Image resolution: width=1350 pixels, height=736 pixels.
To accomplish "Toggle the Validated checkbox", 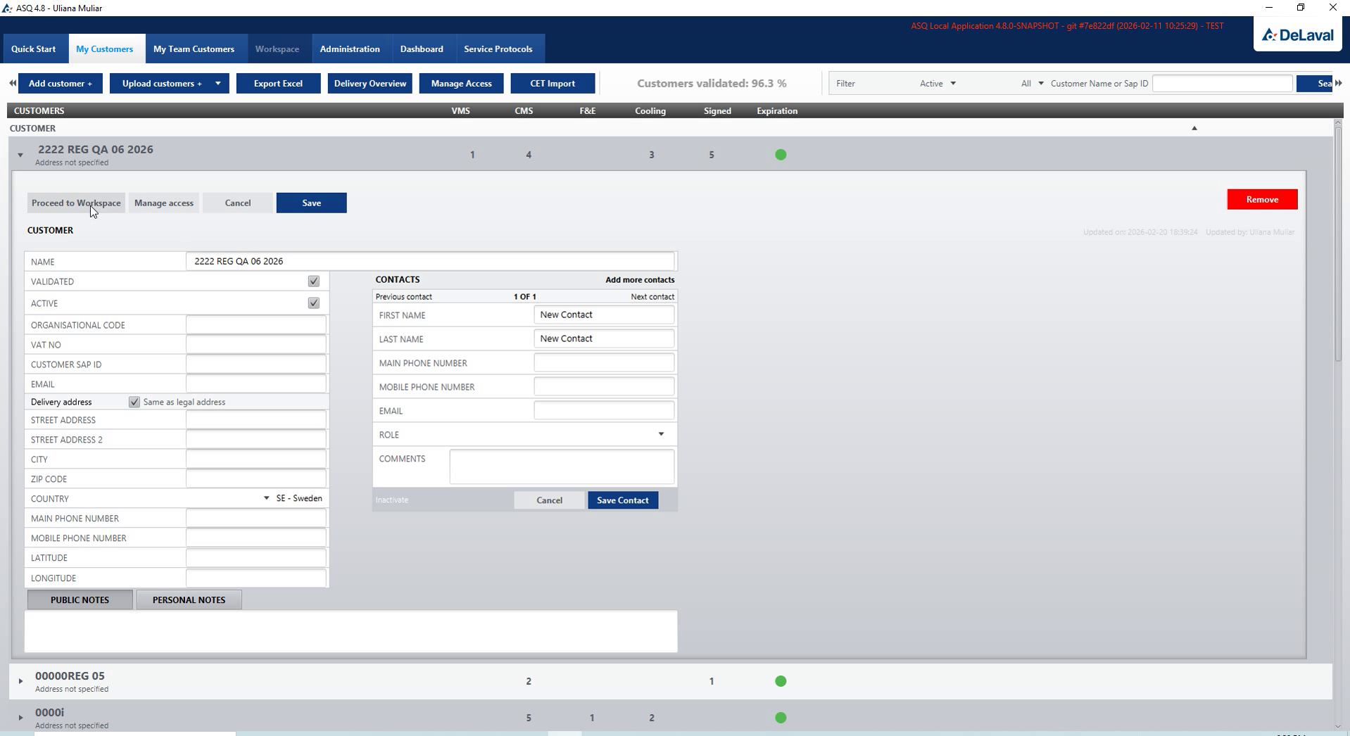I will pos(314,281).
